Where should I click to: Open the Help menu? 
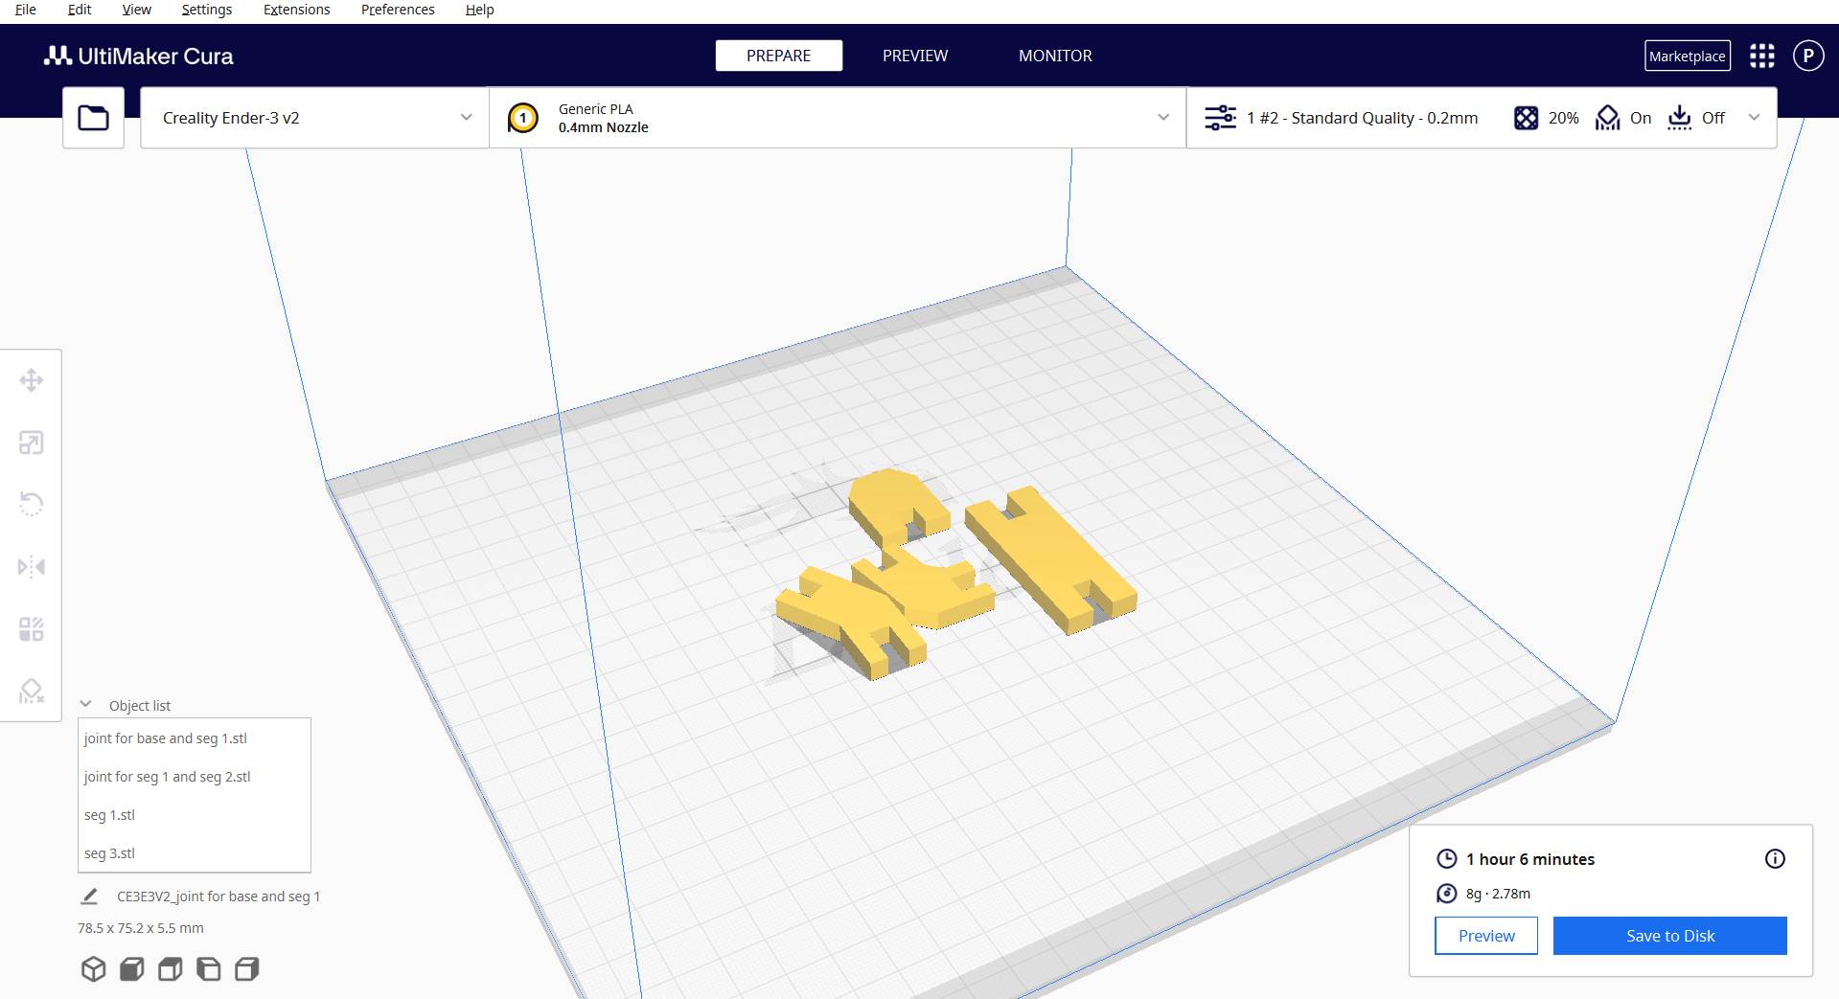click(480, 10)
